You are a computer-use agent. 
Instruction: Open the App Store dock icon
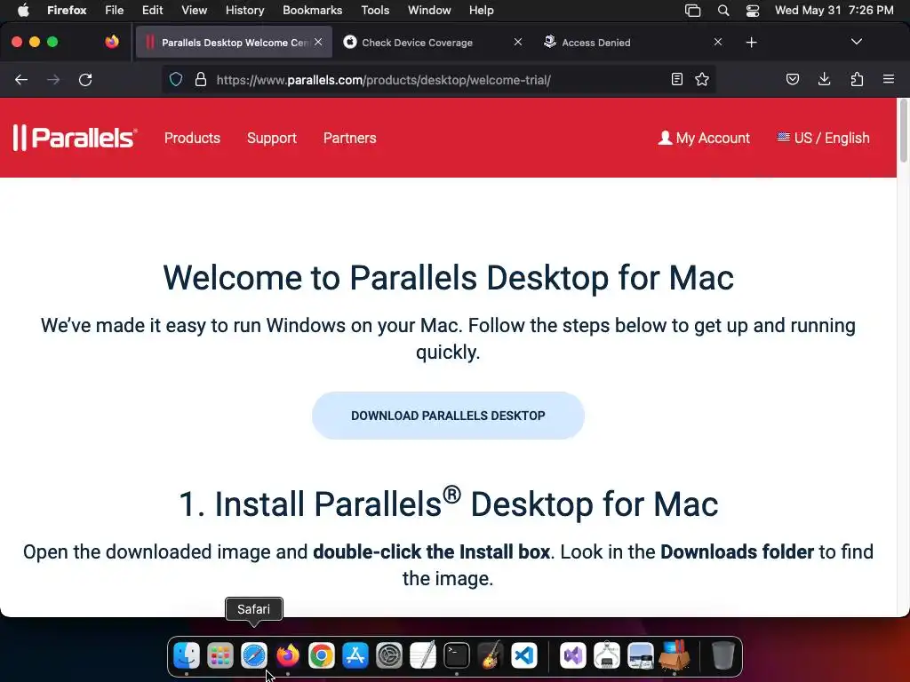coord(355,656)
